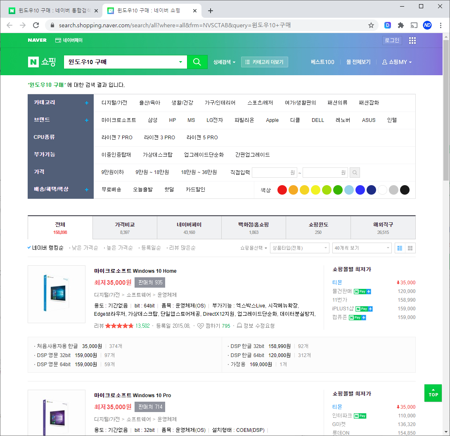Switch to list view icon
The height and width of the screenshot is (436, 450).
tap(400, 248)
